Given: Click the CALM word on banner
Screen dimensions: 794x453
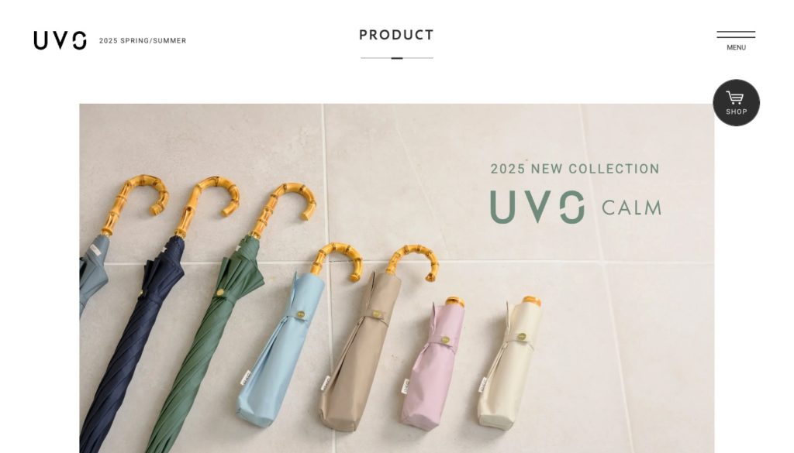Looking at the screenshot, I should [631, 208].
